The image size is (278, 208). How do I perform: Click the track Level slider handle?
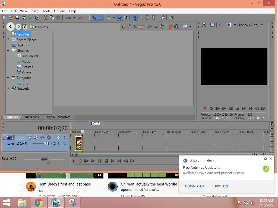tap(46, 143)
